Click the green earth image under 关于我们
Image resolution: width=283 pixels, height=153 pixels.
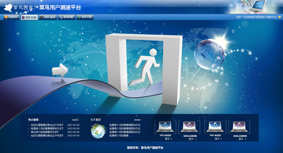pyautogui.click(x=98, y=131)
